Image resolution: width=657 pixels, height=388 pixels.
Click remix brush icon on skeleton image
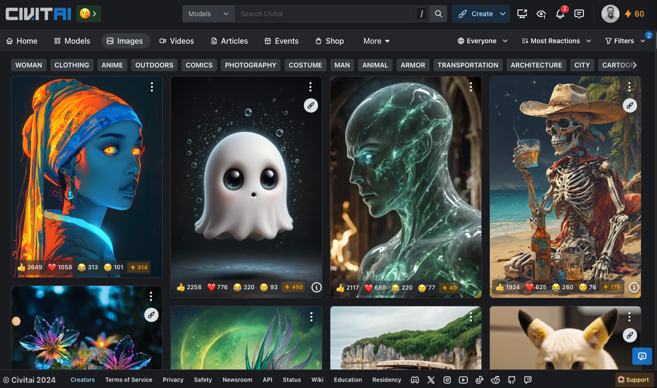pyautogui.click(x=630, y=105)
